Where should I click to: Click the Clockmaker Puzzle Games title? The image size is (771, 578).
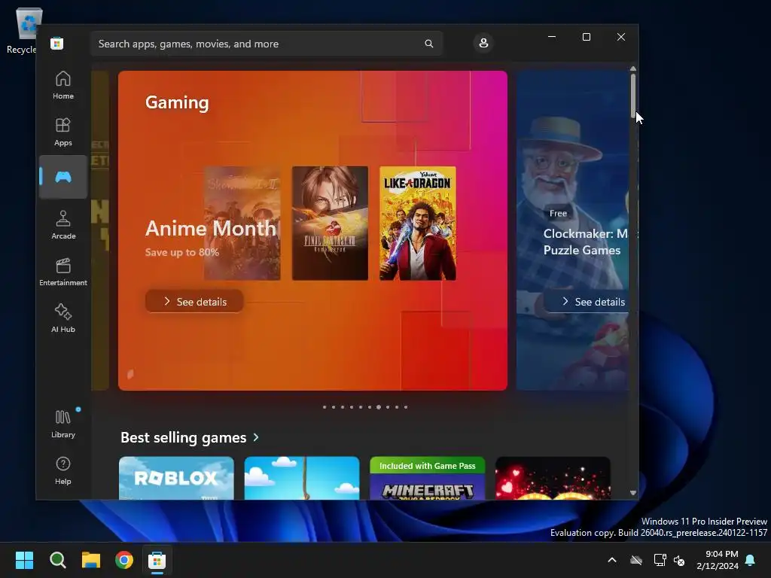click(x=585, y=242)
